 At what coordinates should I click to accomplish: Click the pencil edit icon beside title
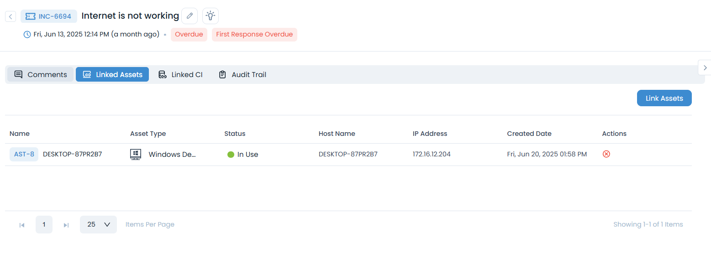190,16
